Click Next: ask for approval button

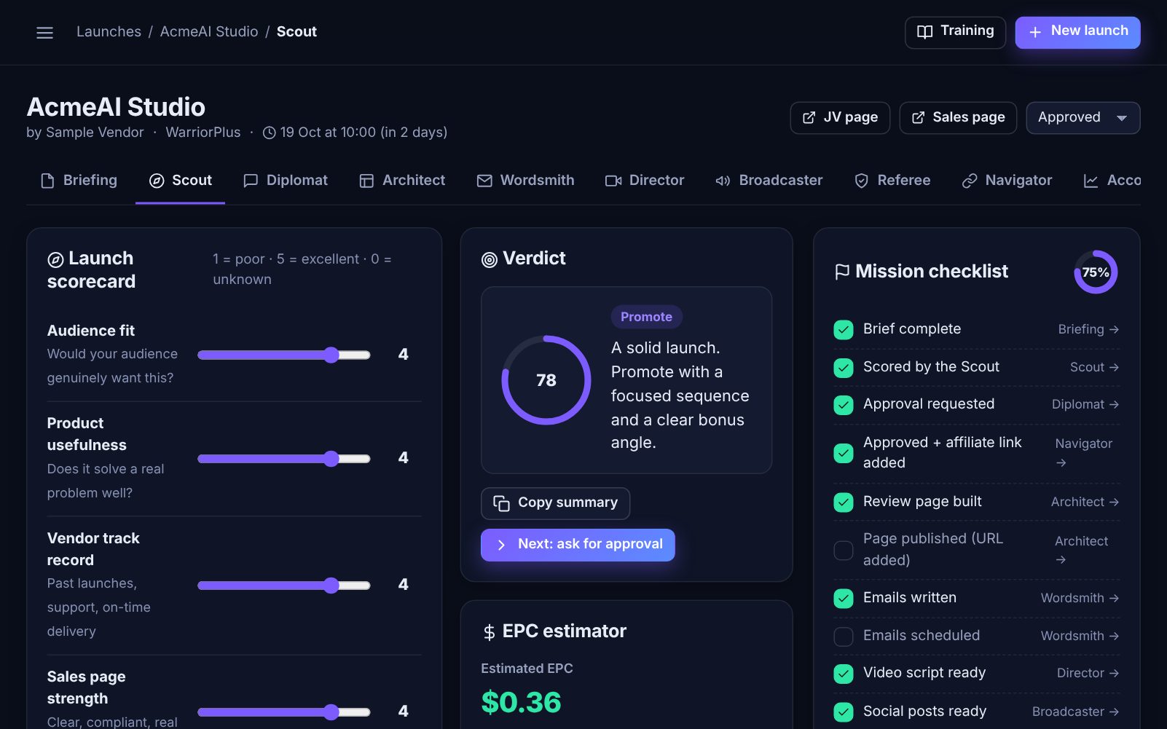(578, 545)
